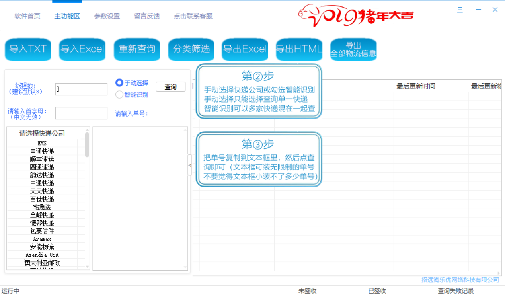
Task: Click the 导出HTML button
Action: [299, 49]
